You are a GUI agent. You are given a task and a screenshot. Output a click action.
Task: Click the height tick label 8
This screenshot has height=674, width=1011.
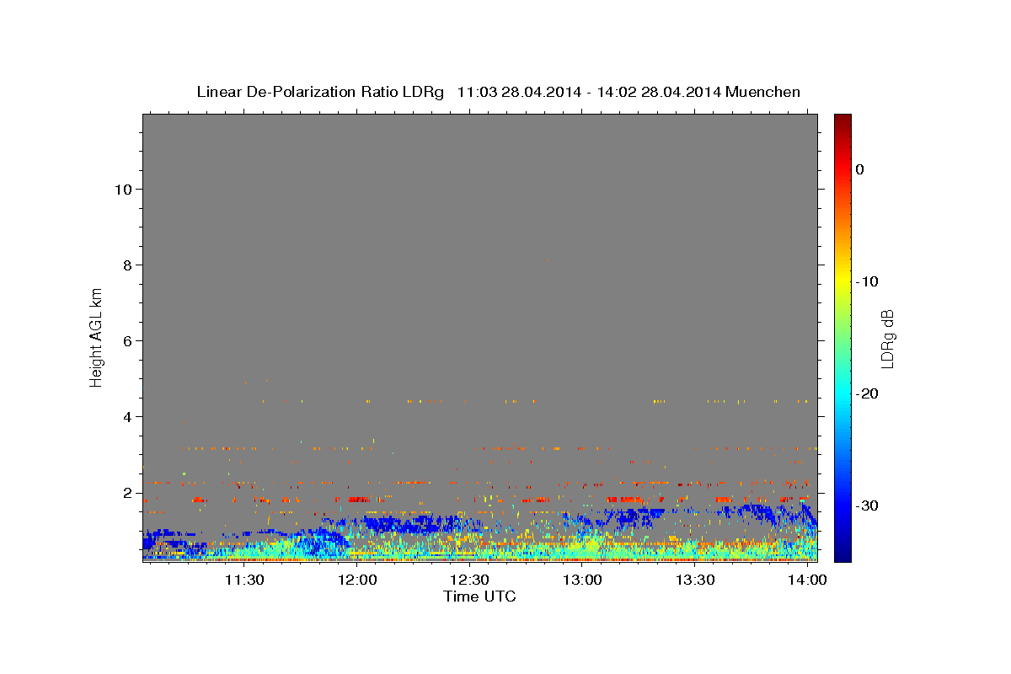click(128, 265)
